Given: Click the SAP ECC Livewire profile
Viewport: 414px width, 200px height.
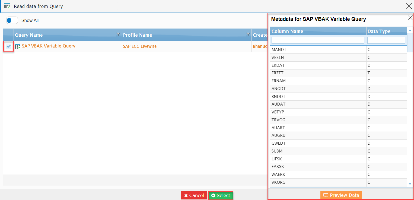Looking at the screenshot, I should tap(140, 46).
